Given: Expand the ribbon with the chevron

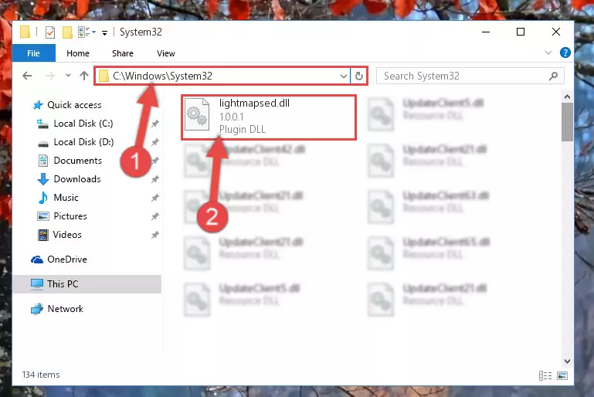Looking at the screenshot, I should click(548, 53).
